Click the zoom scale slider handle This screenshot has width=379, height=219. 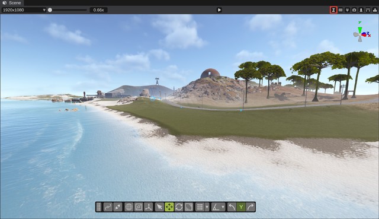click(x=50, y=10)
